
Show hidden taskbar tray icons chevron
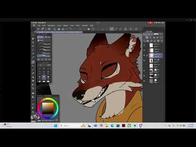165,126
